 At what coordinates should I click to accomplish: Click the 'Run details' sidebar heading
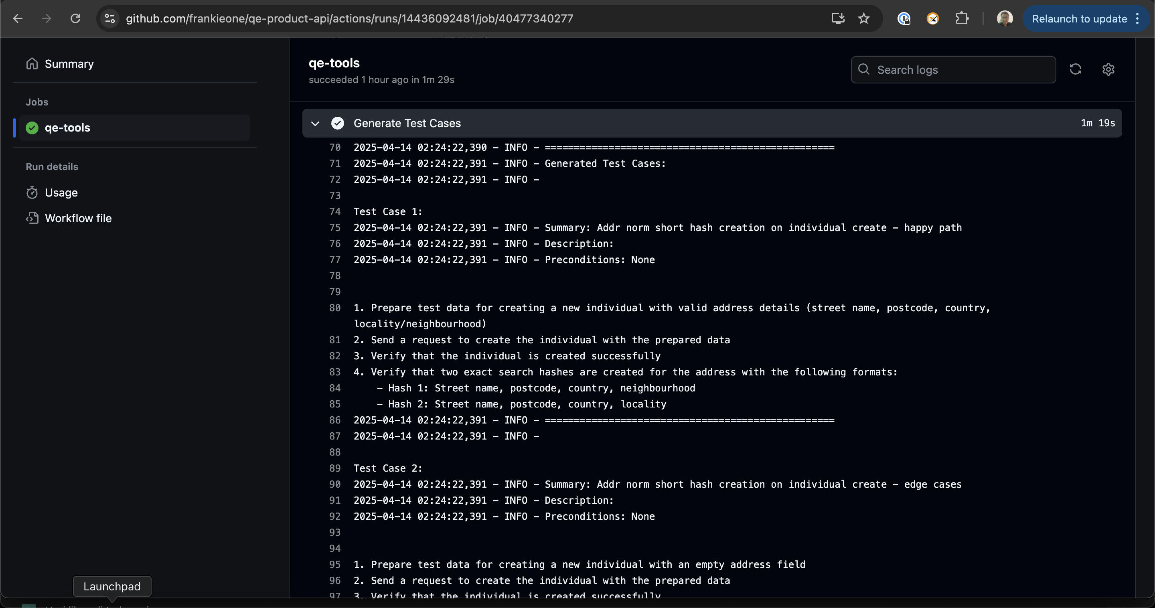pos(52,167)
